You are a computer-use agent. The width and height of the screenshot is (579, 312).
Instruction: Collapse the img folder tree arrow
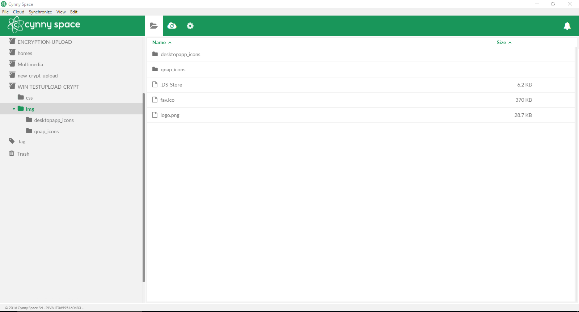[x=14, y=109]
